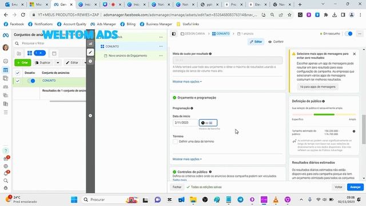This screenshot has height=206, width=366.
Task: Open File Explorer from the taskbar
Action: [x=193, y=200]
